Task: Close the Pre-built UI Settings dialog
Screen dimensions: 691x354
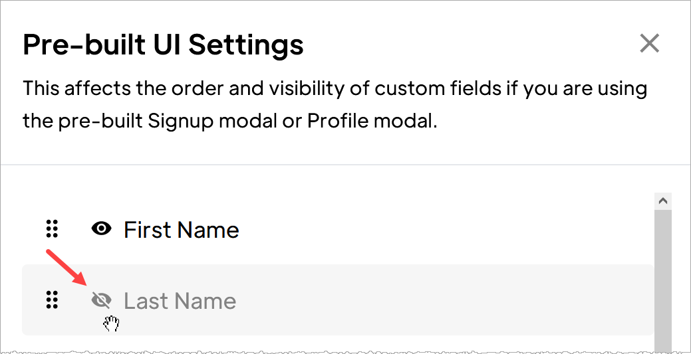Action: pyautogui.click(x=650, y=44)
